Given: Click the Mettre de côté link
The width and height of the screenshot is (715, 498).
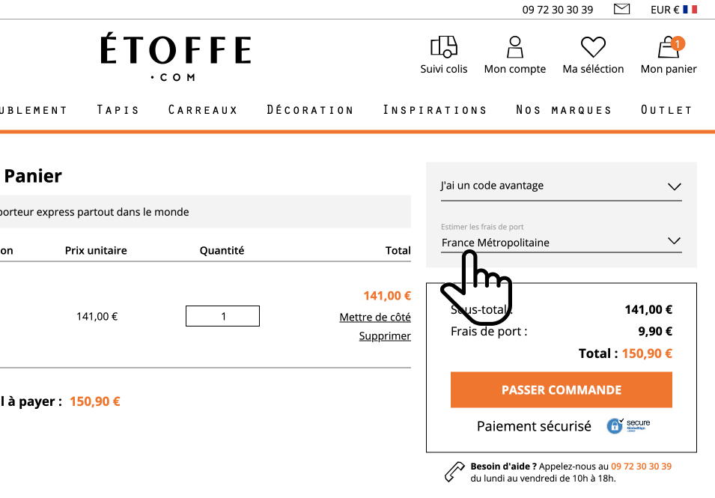Looking at the screenshot, I should coord(375,317).
